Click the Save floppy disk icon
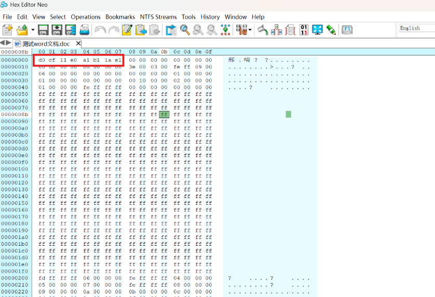The height and width of the screenshot is (297, 435). point(43,30)
